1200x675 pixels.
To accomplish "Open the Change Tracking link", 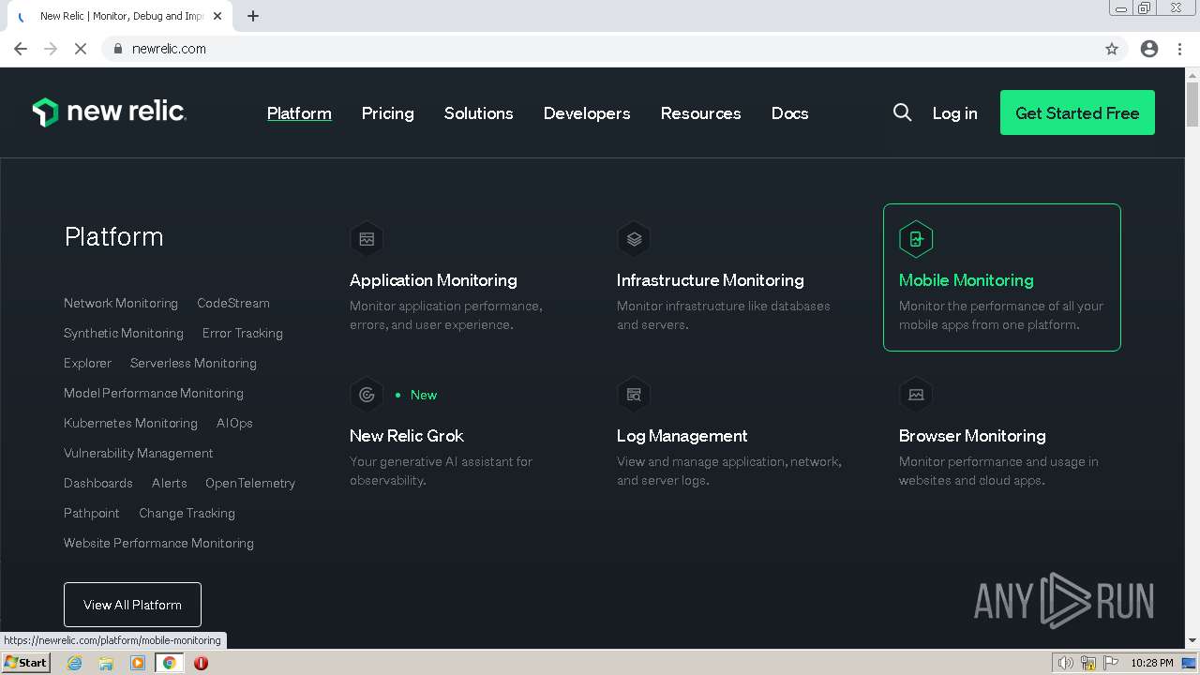I will point(187,513).
